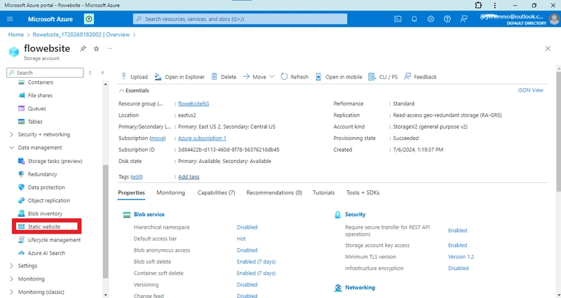Click the subscription move link
Viewport: 561px width, 298px height.
click(x=157, y=138)
